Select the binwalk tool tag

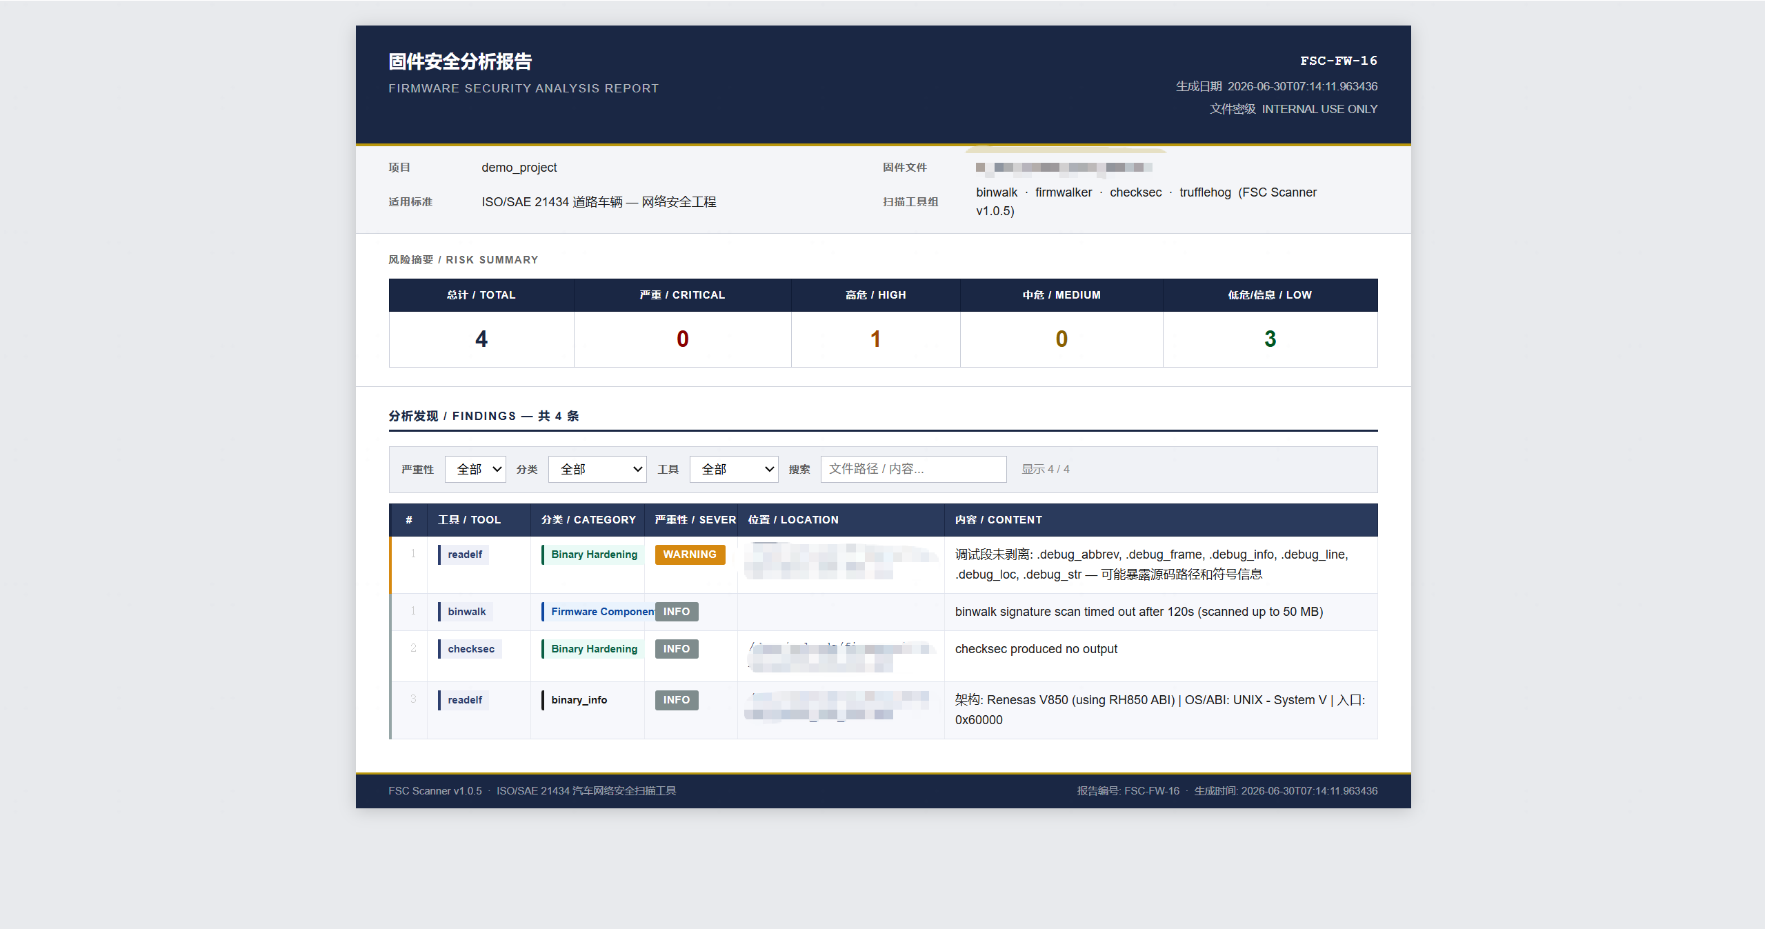[x=466, y=612]
